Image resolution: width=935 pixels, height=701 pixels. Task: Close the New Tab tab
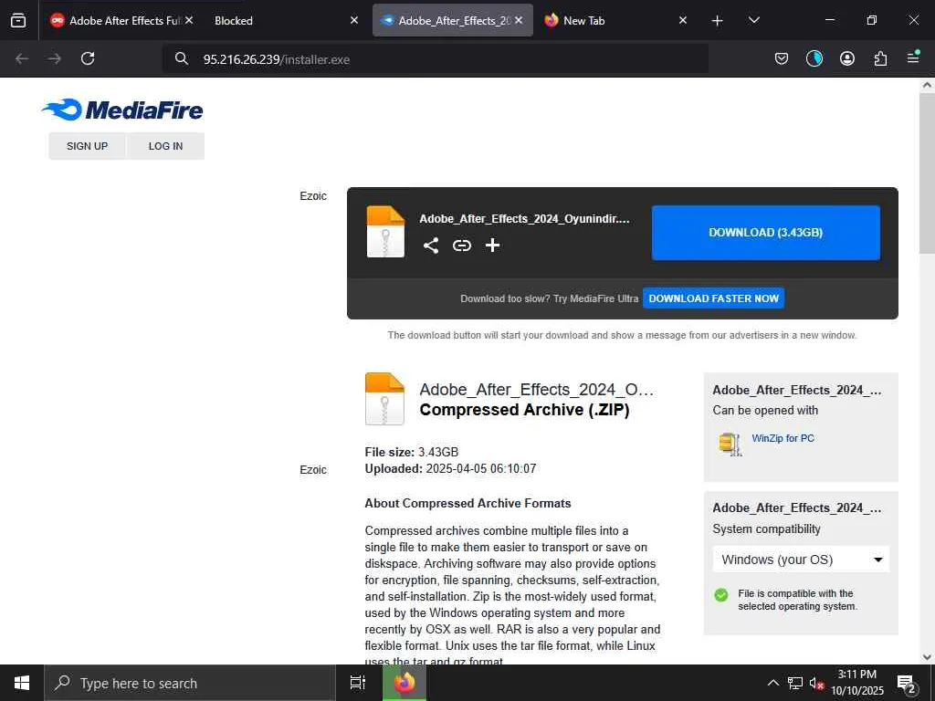[683, 20]
